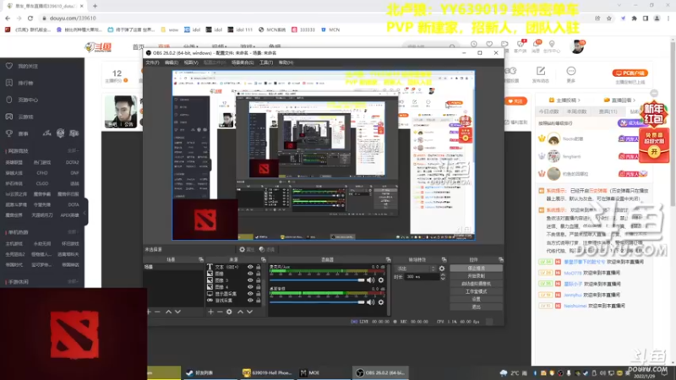Bookmark this page with the star icon

pyautogui.click(x=608, y=18)
